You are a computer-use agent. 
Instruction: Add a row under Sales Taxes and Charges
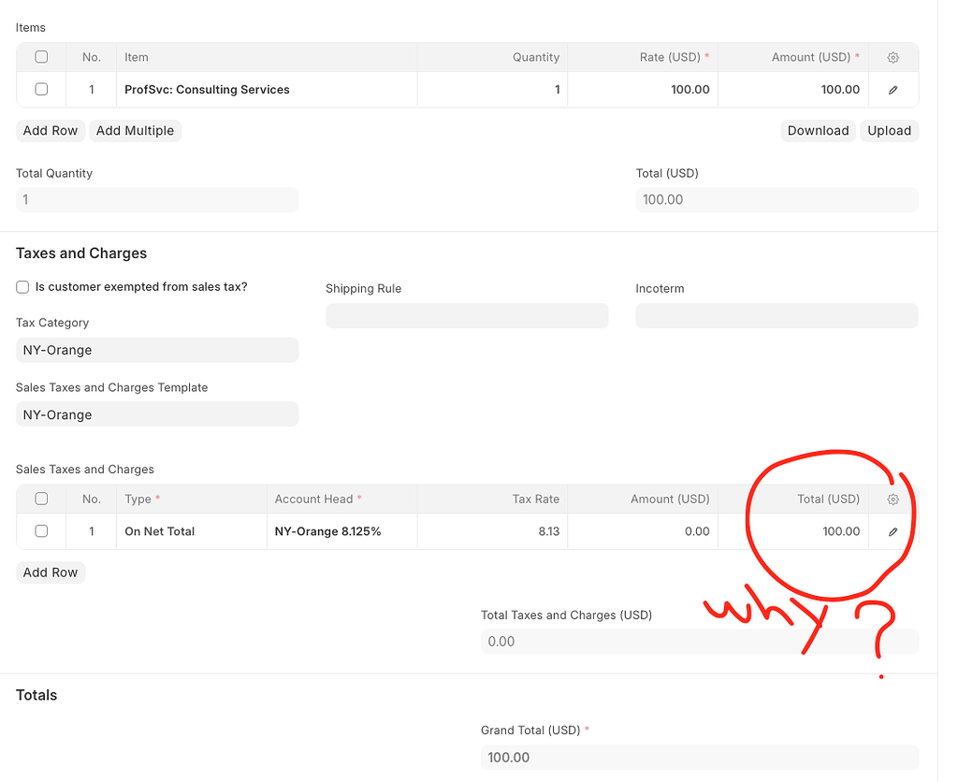pos(51,572)
